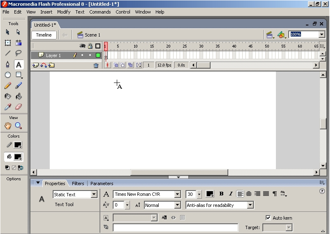This screenshot has width=331, height=234.
Task: Open the Stroke color swatch
Action: pyautogui.click(x=18, y=145)
